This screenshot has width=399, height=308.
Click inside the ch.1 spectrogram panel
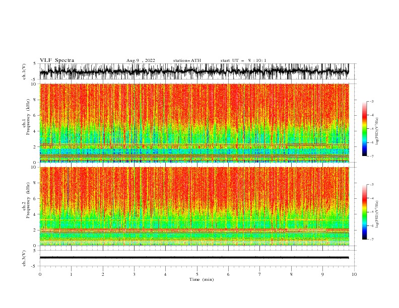[194, 123]
